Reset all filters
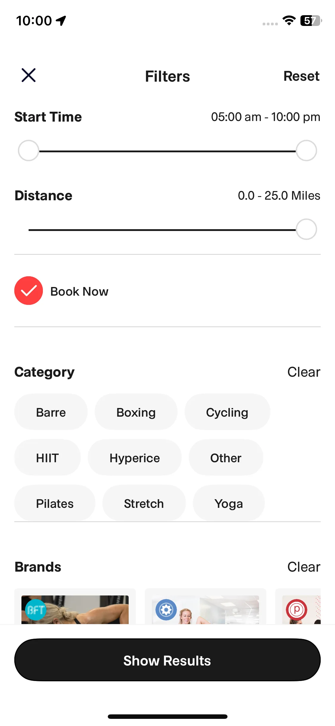This screenshot has width=335, height=726. tap(301, 76)
